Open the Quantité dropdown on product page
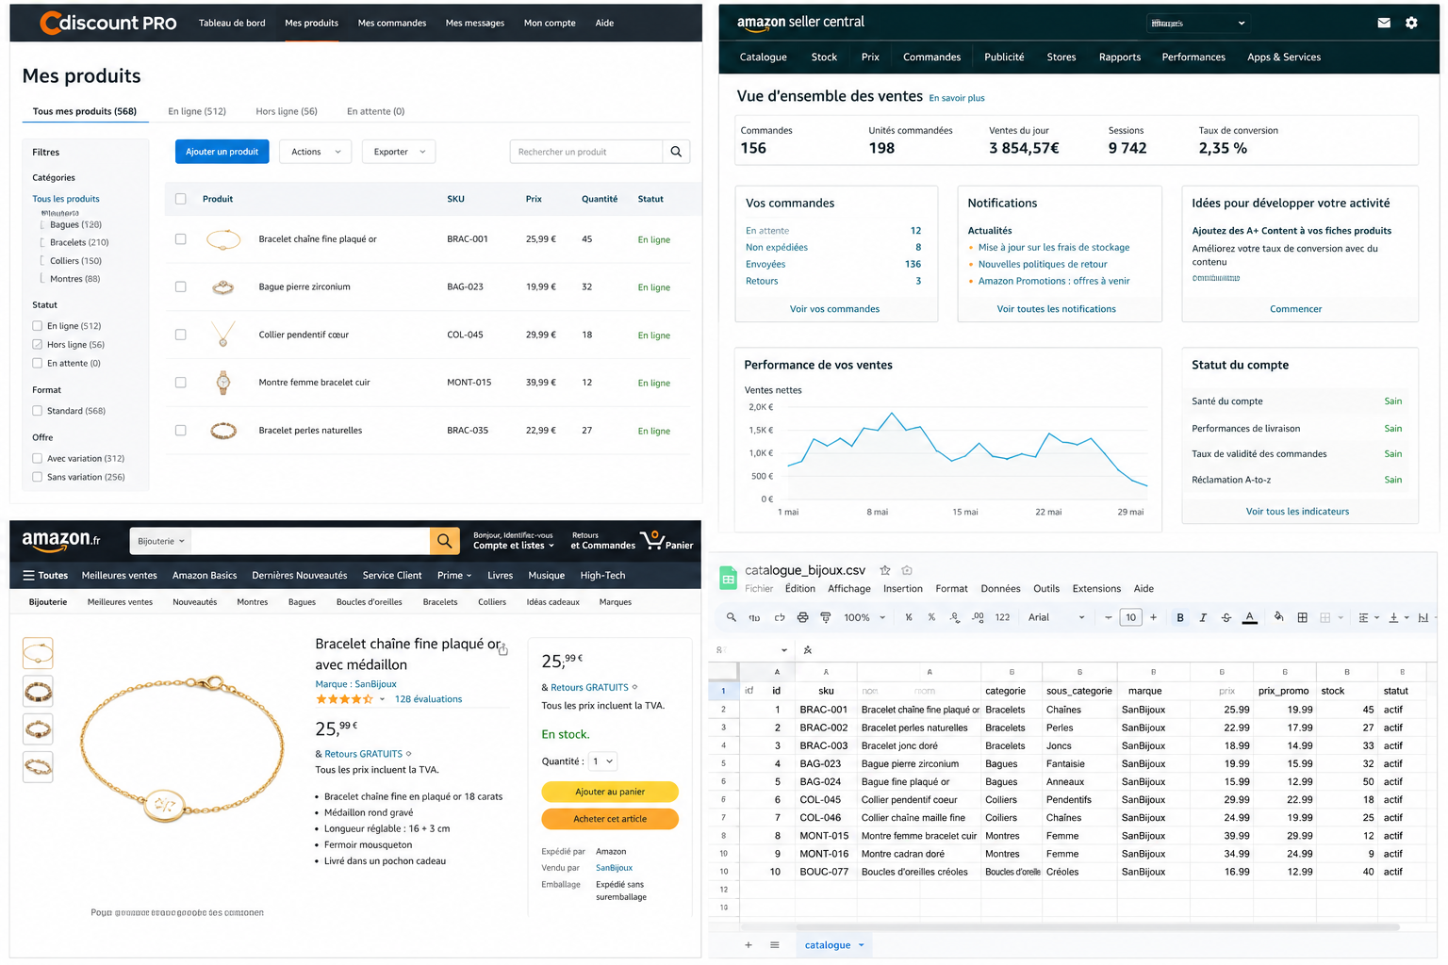The width and height of the screenshot is (1448, 965). pos(603,761)
